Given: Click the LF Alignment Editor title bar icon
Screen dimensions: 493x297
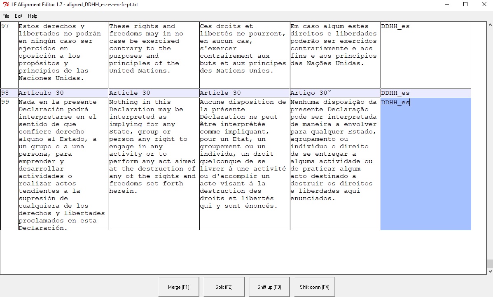Looking at the screenshot, I should (x=5, y=5).
